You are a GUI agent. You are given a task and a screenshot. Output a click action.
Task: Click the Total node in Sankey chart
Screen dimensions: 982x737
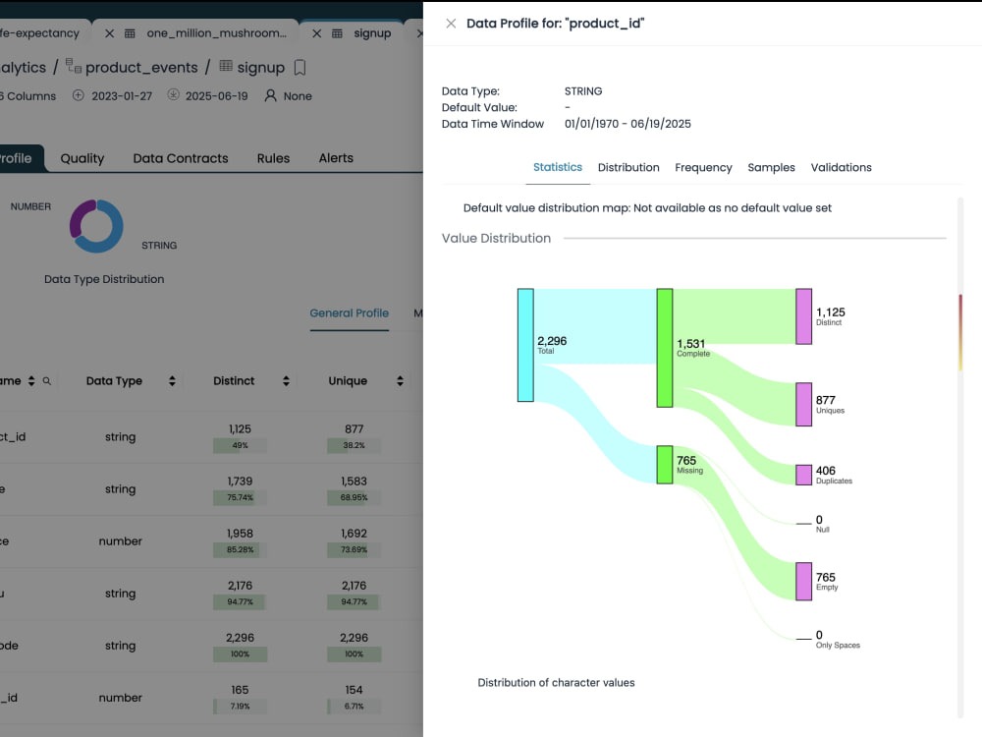[x=525, y=345]
